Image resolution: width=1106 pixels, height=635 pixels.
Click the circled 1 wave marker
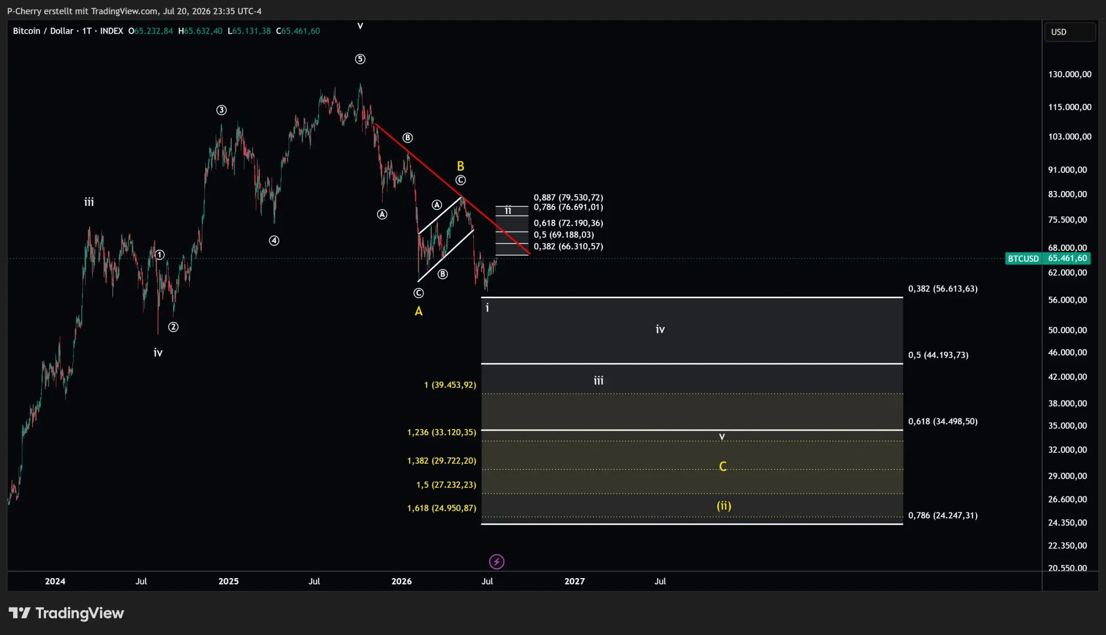(159, 255)
